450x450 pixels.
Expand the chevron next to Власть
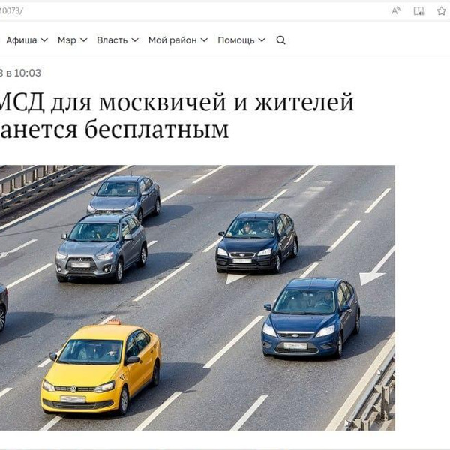tap(135, 40)
